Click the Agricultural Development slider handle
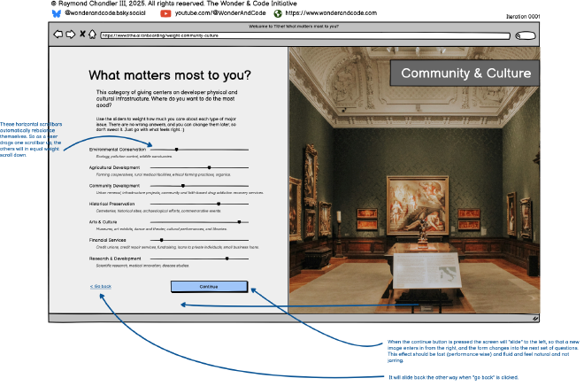The height and width of the screenshot is (386, 584). 210,167
